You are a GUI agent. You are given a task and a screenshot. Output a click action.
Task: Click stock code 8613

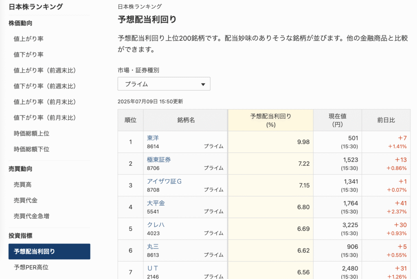pyautogui.click(x=153, y=255)
